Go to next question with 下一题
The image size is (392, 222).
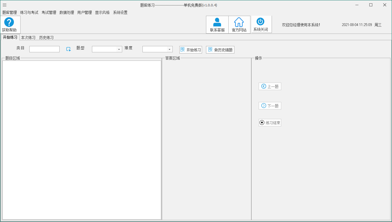(x=270, y=106)
